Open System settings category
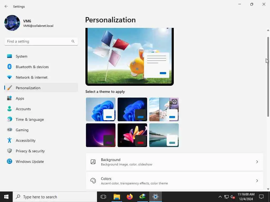This screenshot has height=202, width=270. point(41,56)
